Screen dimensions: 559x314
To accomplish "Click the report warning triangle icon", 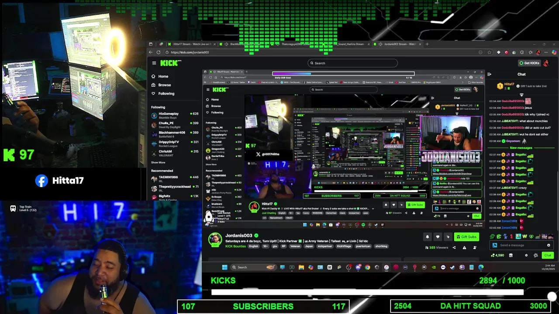I will (x=464, y=248).
